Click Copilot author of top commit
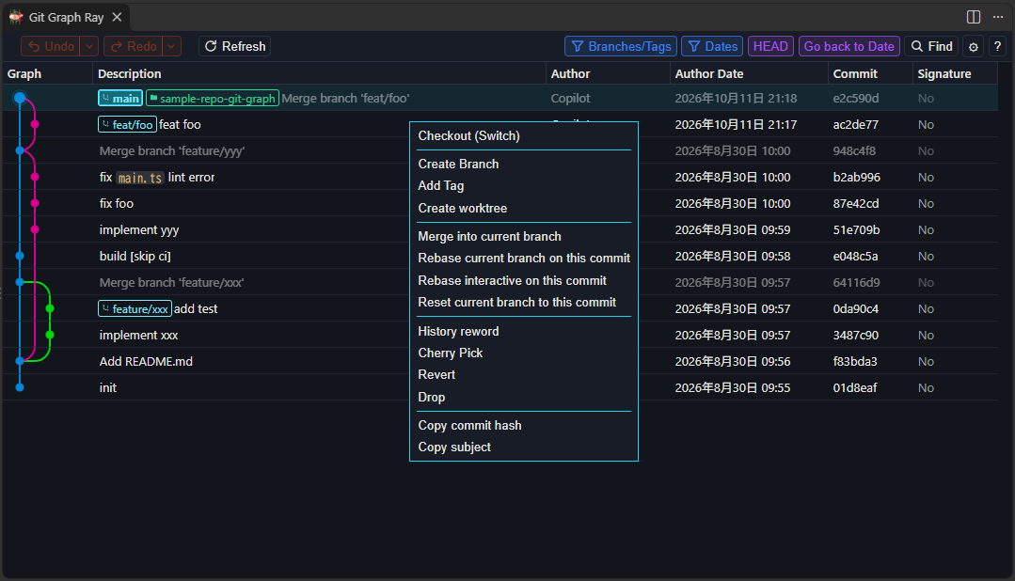The image size is (1015, 581). pyautogui.click(x=570, y=99)
